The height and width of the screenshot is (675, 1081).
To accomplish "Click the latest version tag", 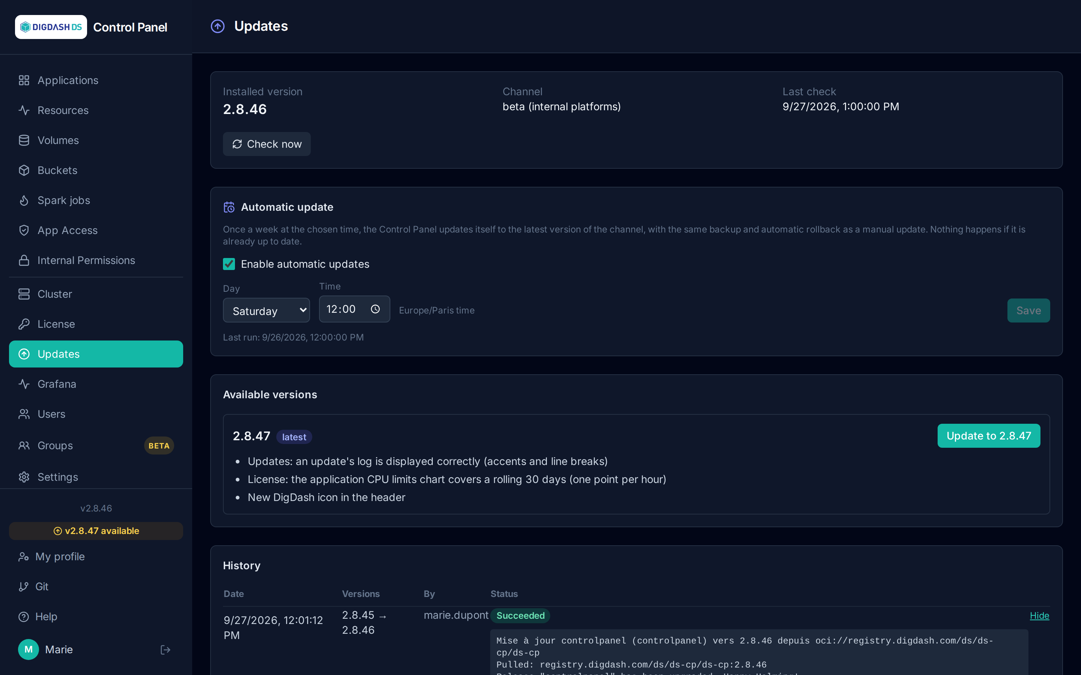I will [294, 437].
